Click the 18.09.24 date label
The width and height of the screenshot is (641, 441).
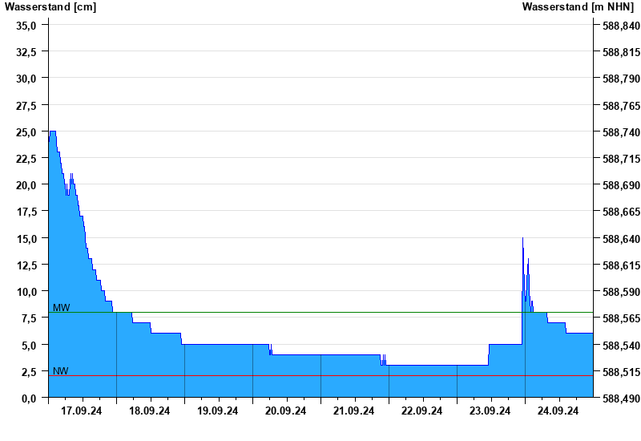(150, 411)
